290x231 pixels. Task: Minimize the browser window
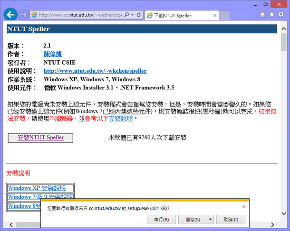coord(255,5)
